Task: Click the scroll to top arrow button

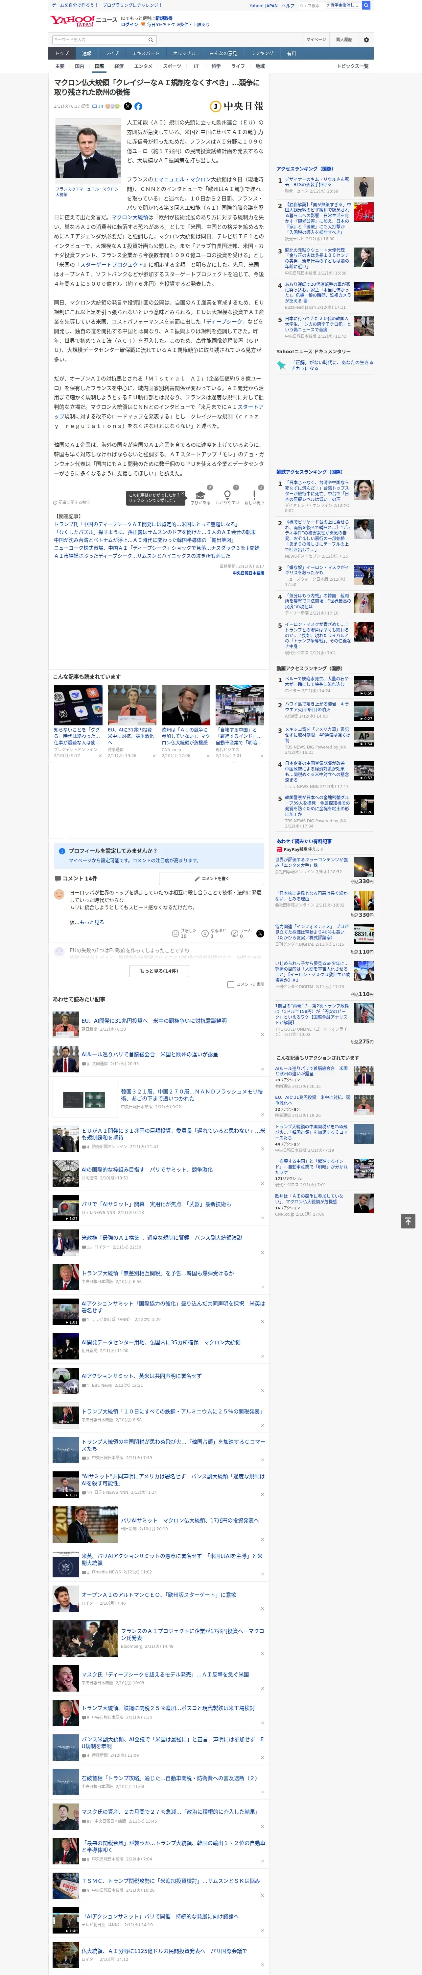Action: tap(408, 1221)
